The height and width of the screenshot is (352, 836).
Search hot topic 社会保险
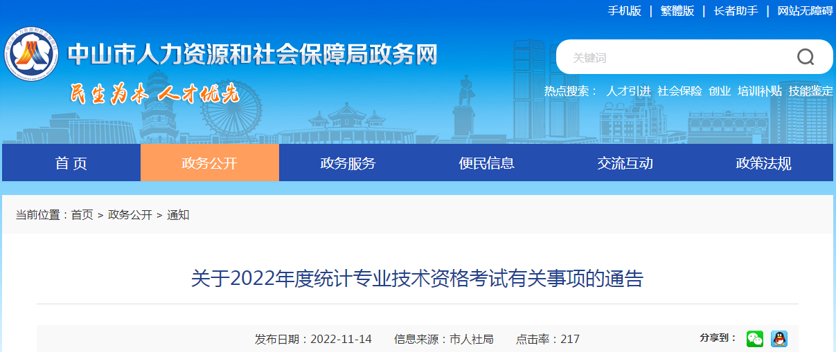(679, 91)
